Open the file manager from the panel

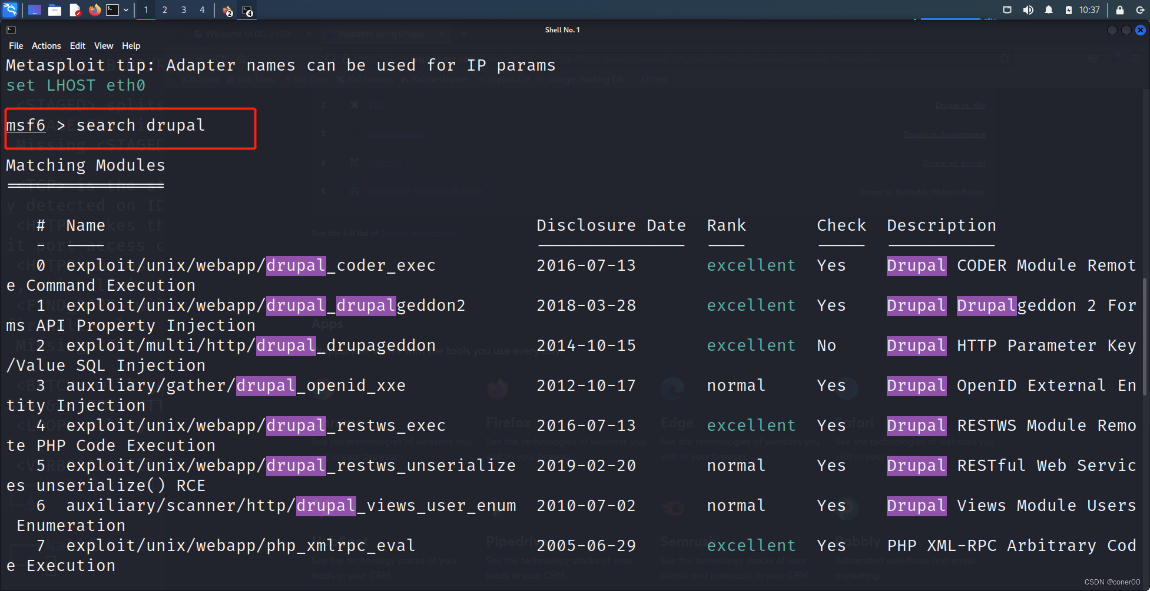point(55,10)
